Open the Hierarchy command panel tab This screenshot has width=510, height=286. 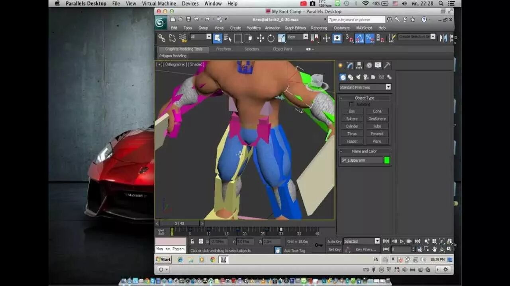click(x=359, y=66)
